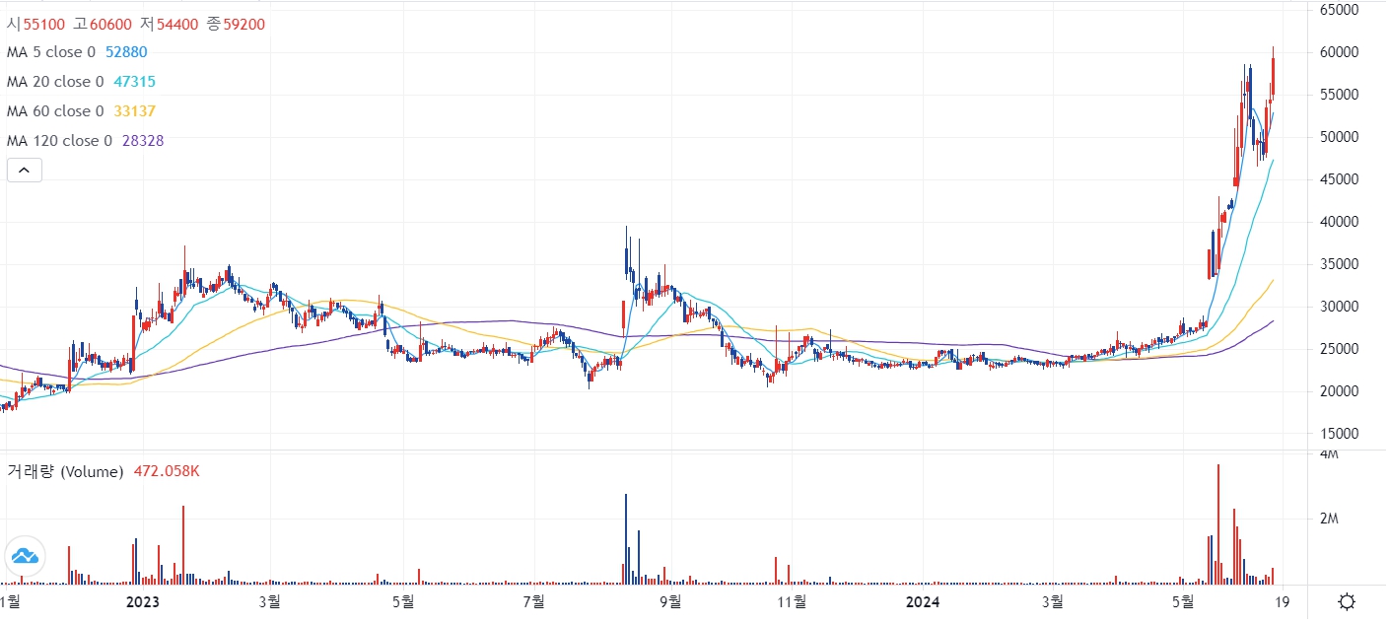Click the 25000 price axis label
1390x625 pixels.
(1339, 349)
